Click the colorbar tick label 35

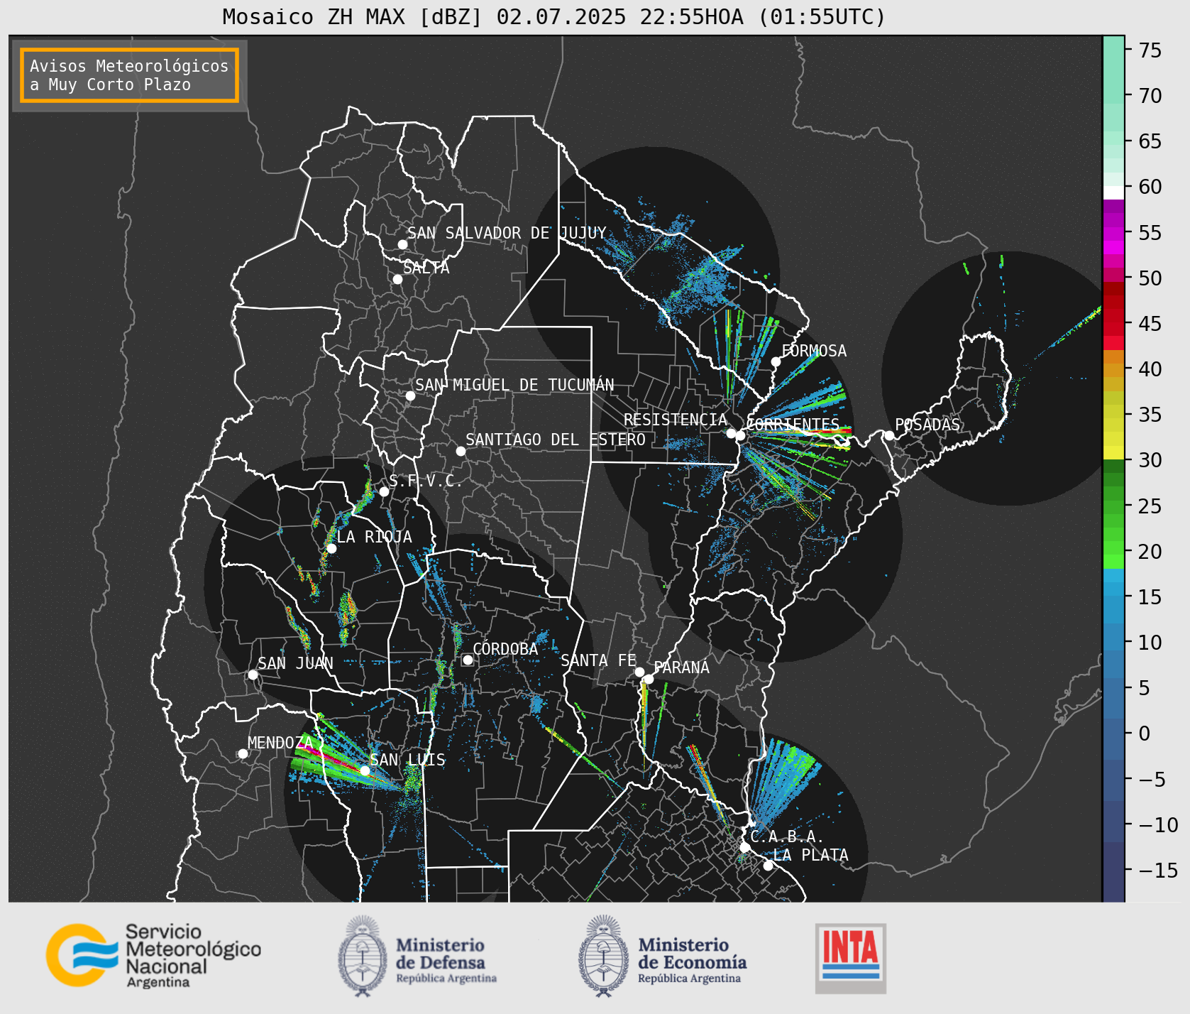[x=1150, y=415]
